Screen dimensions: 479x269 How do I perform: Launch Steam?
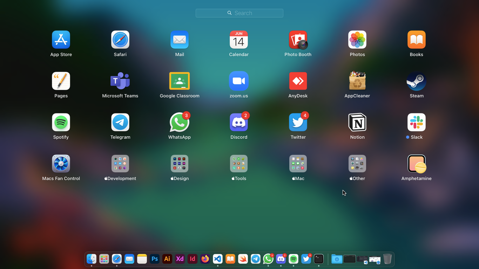coord(417,81)
